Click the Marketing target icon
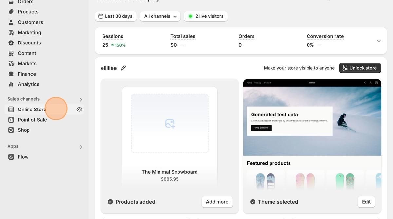 click(x=11, y=33)
